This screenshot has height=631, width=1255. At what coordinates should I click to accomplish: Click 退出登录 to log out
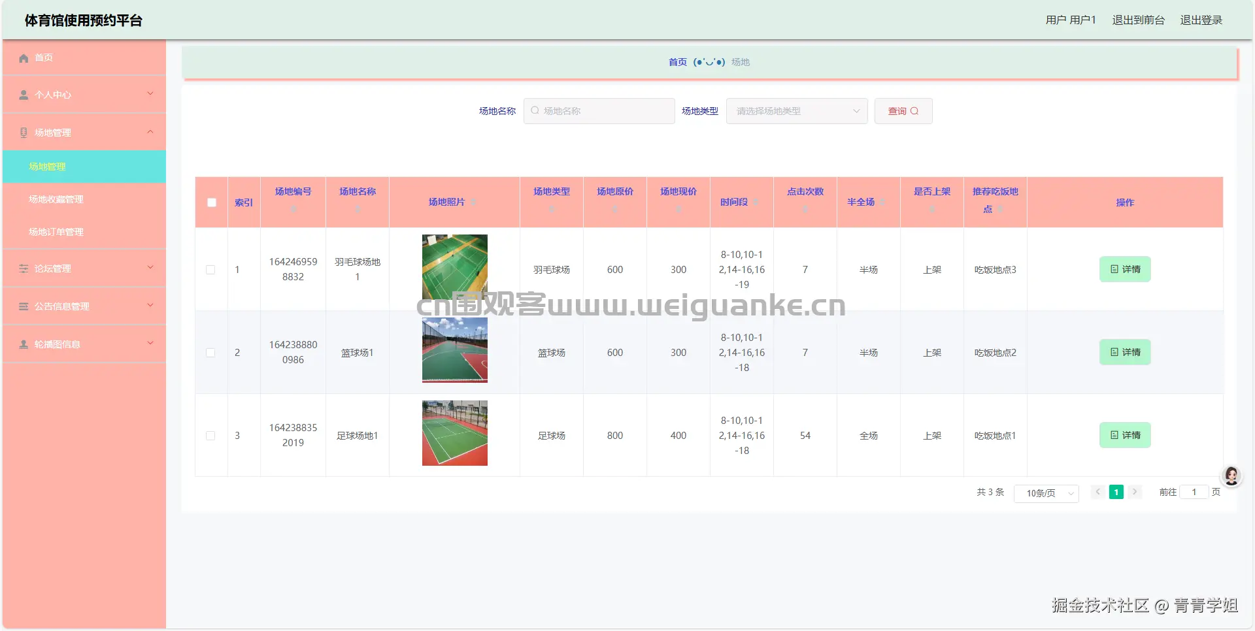[x=1201, y=20]
